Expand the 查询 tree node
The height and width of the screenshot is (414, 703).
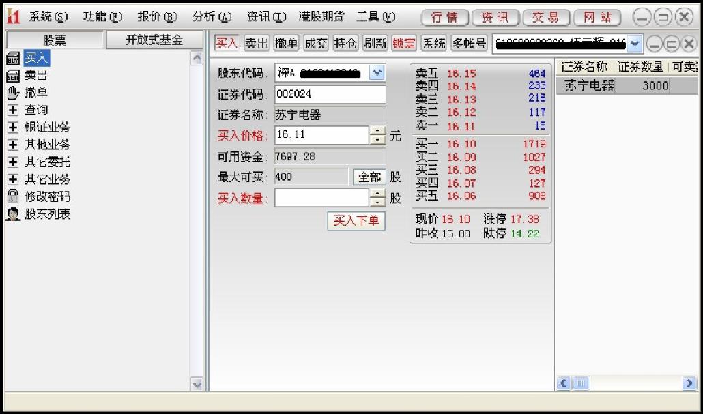pyautogui.click(x=13, y=110)
